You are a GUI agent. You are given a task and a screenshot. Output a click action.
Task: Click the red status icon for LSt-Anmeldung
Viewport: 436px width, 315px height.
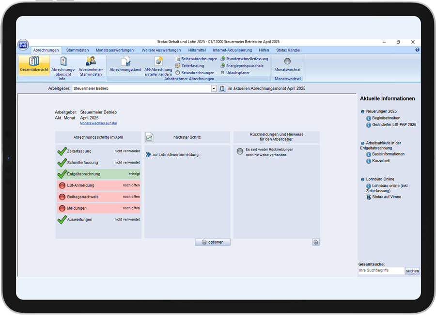coord(62,185)
